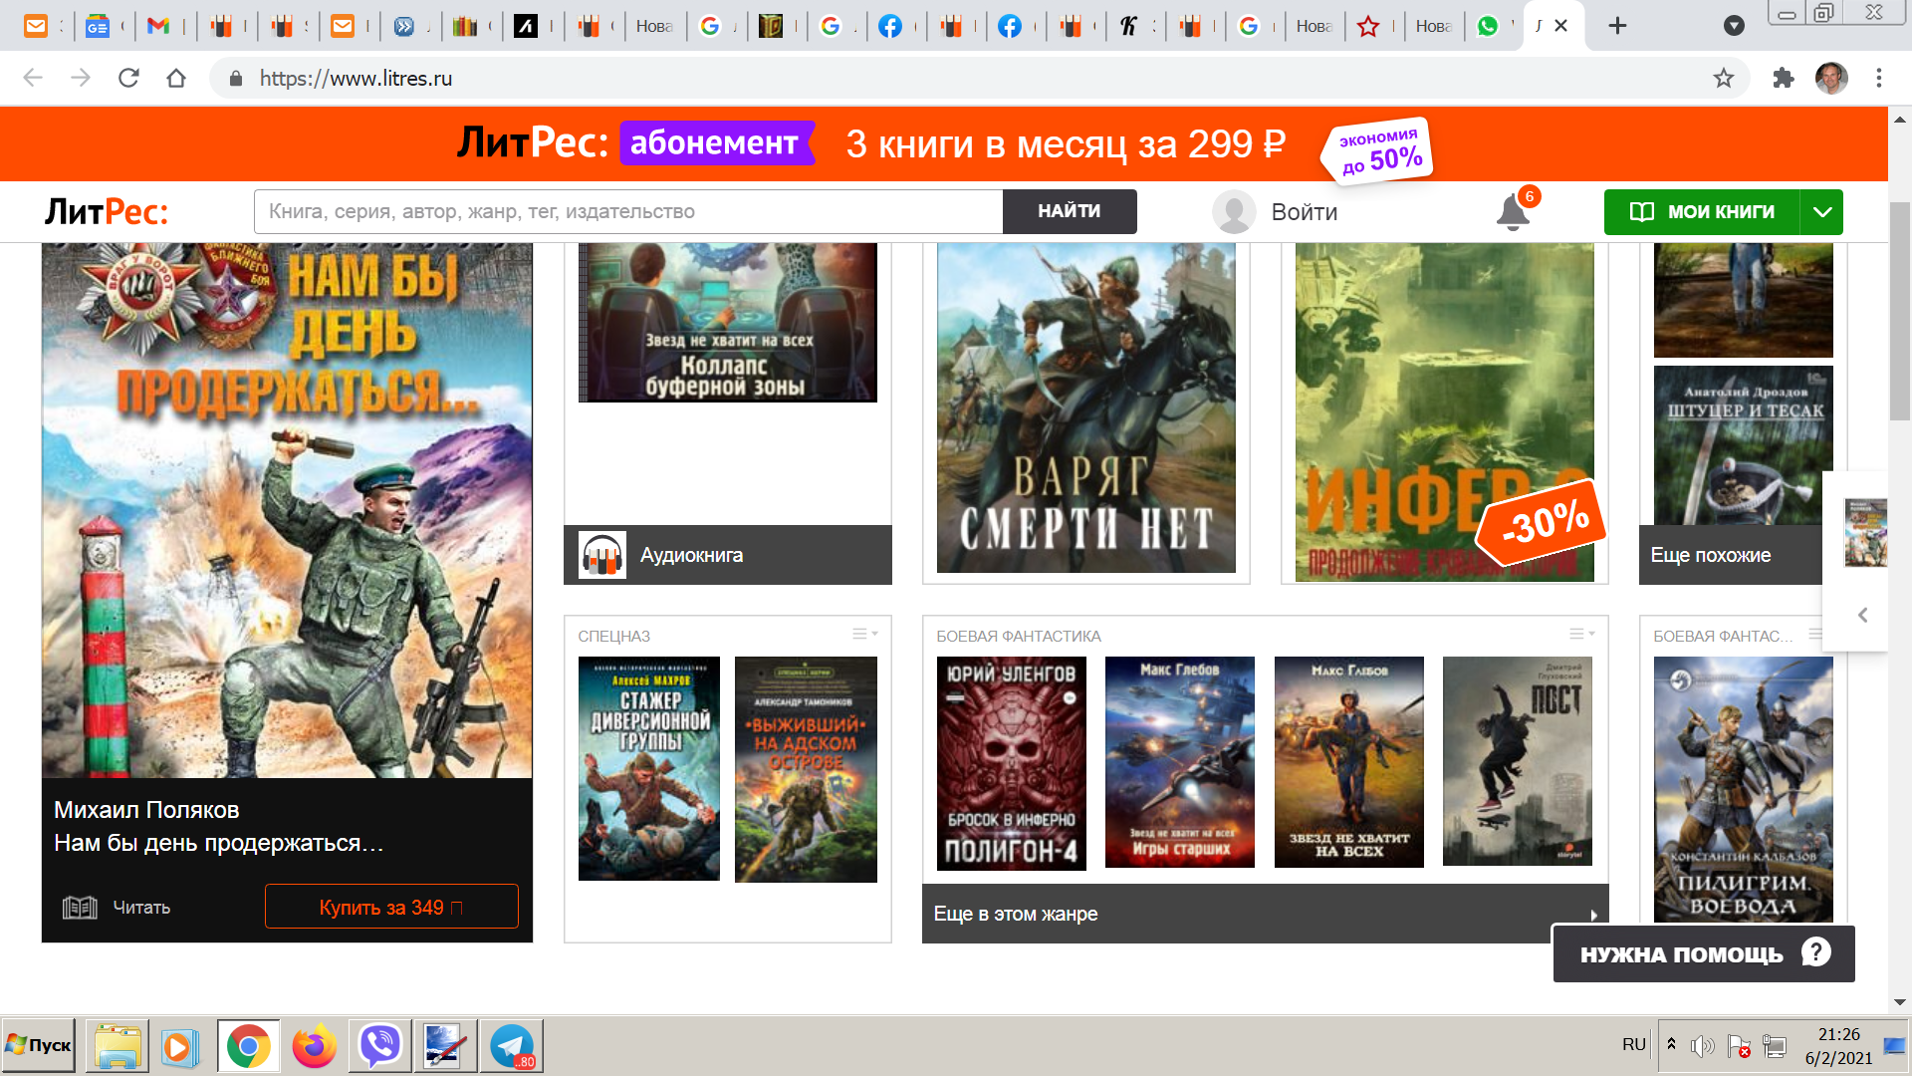
Task: Open Еще похожие link
Action: pos(1711,555)
